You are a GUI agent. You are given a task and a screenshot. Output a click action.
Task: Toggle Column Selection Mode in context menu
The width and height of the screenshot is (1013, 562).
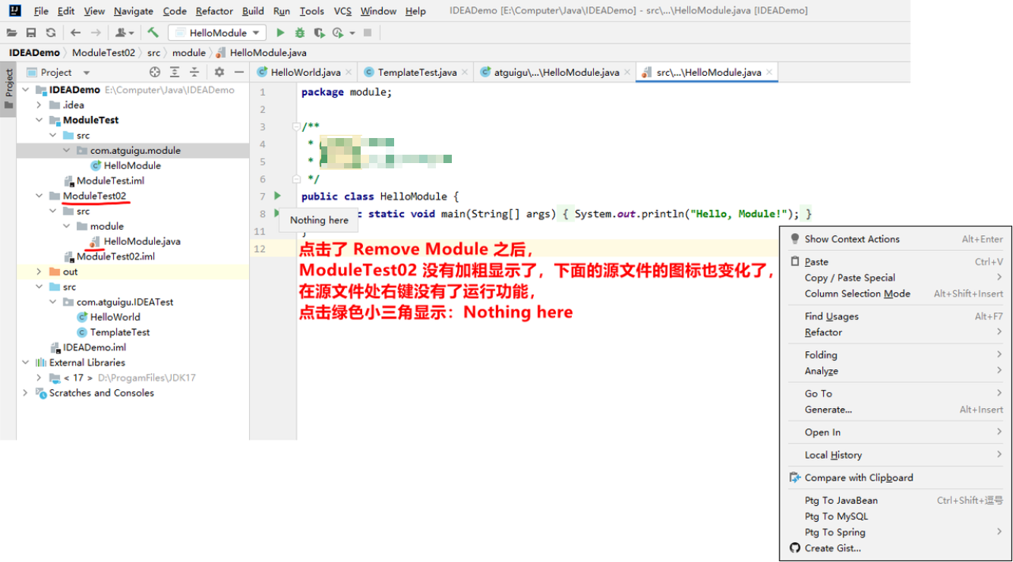click(x=896, y=294)
